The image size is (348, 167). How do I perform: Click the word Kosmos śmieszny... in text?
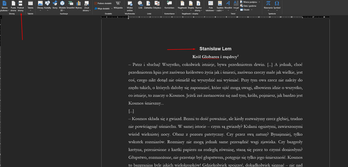click(x=146, y=103)
